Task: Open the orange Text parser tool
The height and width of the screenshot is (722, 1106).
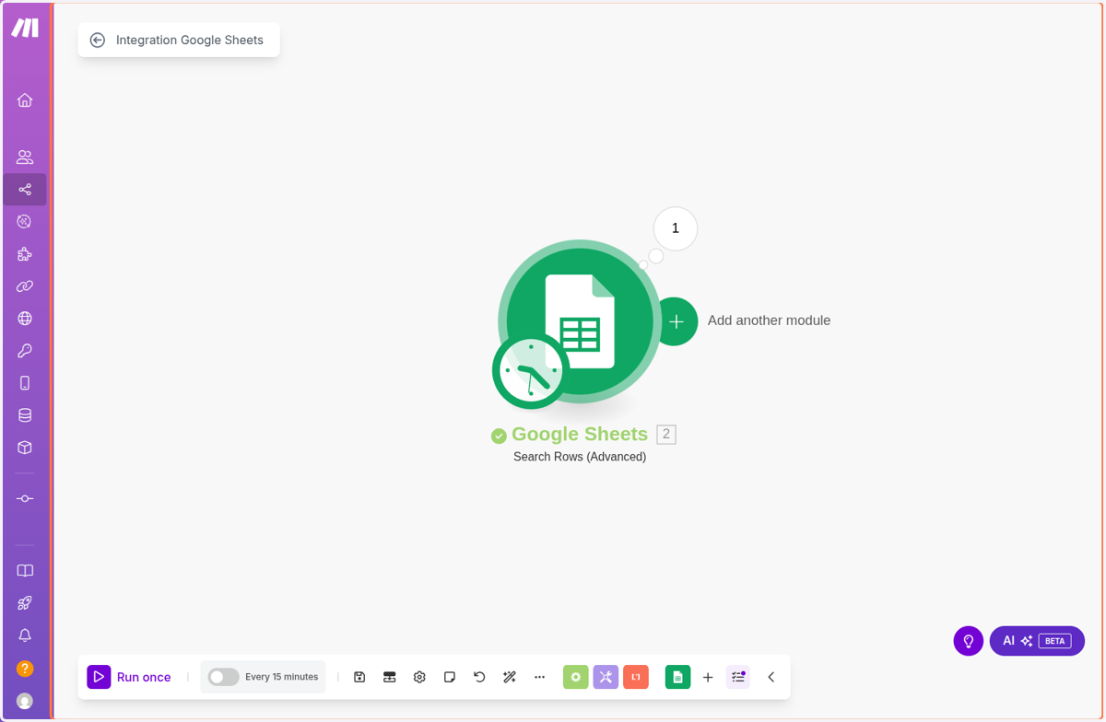Action: (636, 677)
